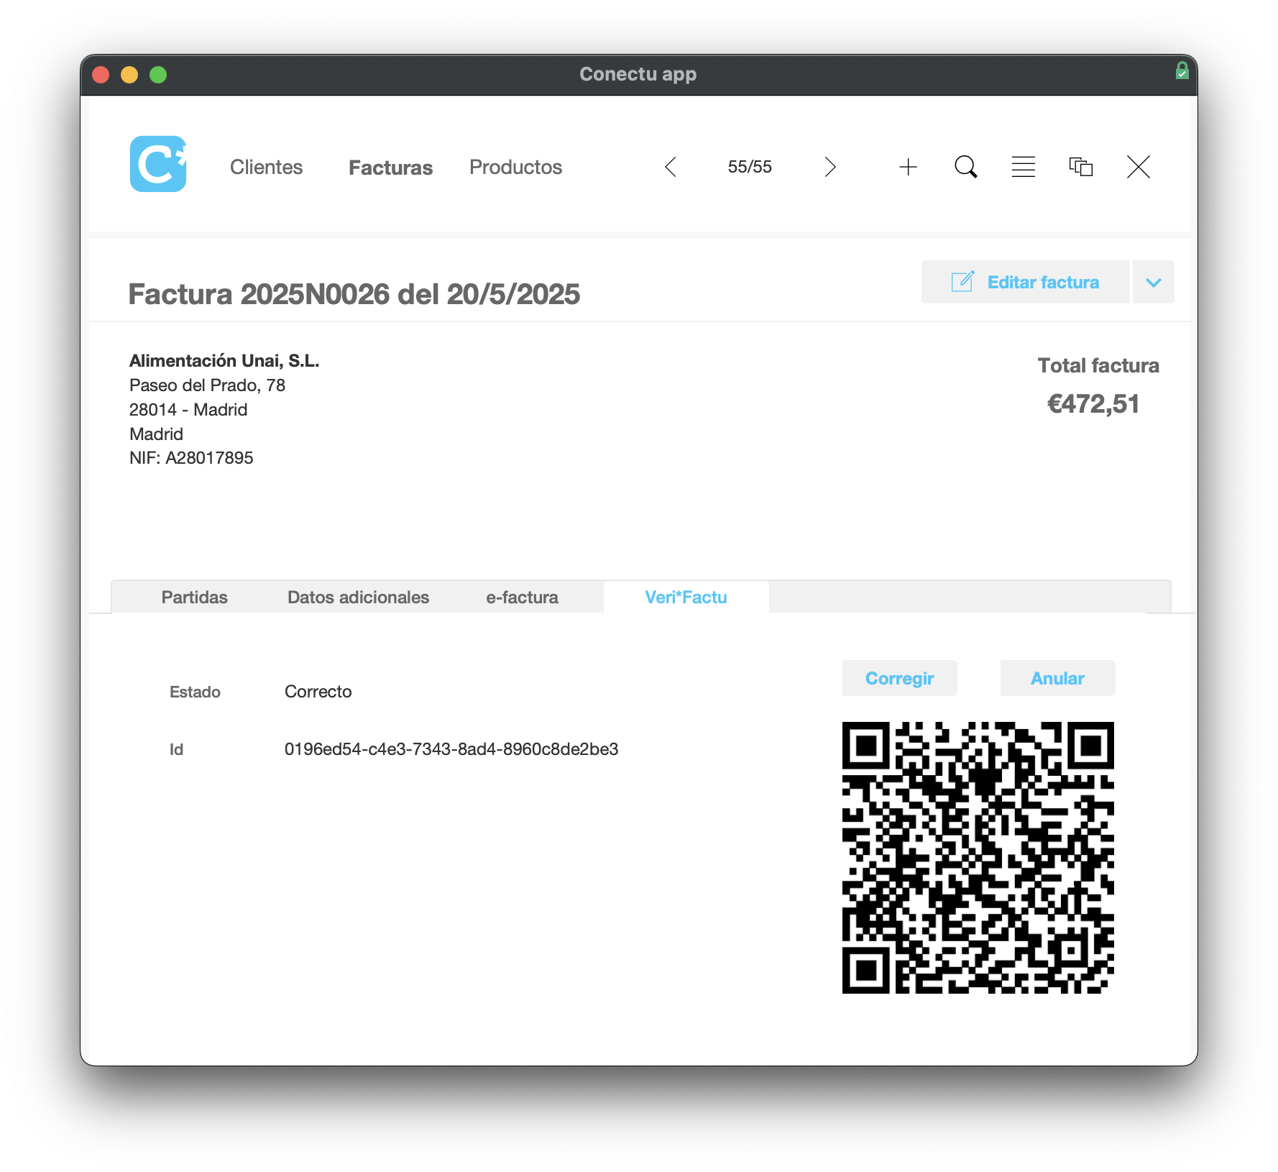Click the Conectu blue logo icon

click(x=158, y=164)
